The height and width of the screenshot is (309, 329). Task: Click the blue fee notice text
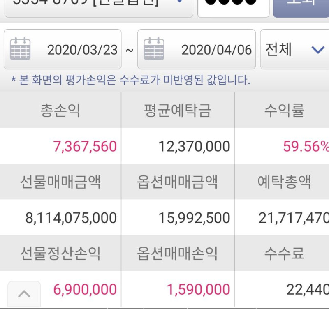point(131,80)
